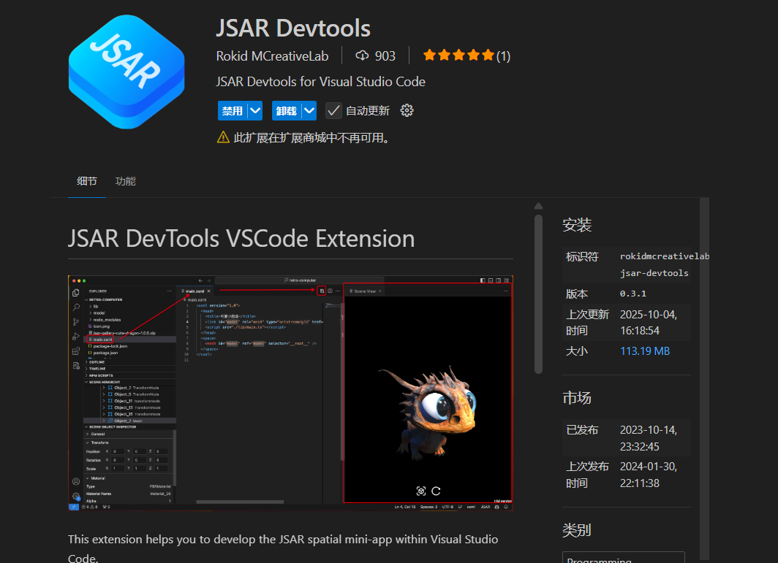Viewport: 778px width, 563px height.
Task: Click the readme vertical scrollbar thumb
Action: tap(538, 294)
